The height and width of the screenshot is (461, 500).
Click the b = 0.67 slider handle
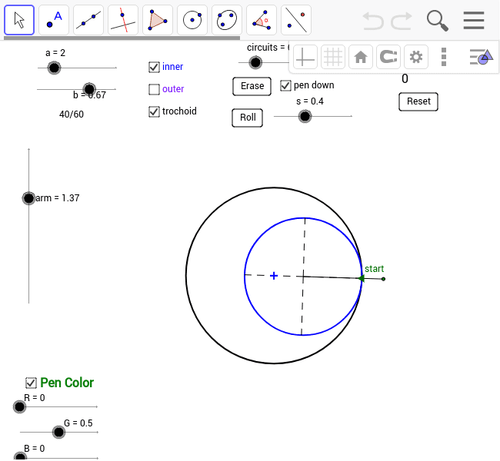coord(89,89)
